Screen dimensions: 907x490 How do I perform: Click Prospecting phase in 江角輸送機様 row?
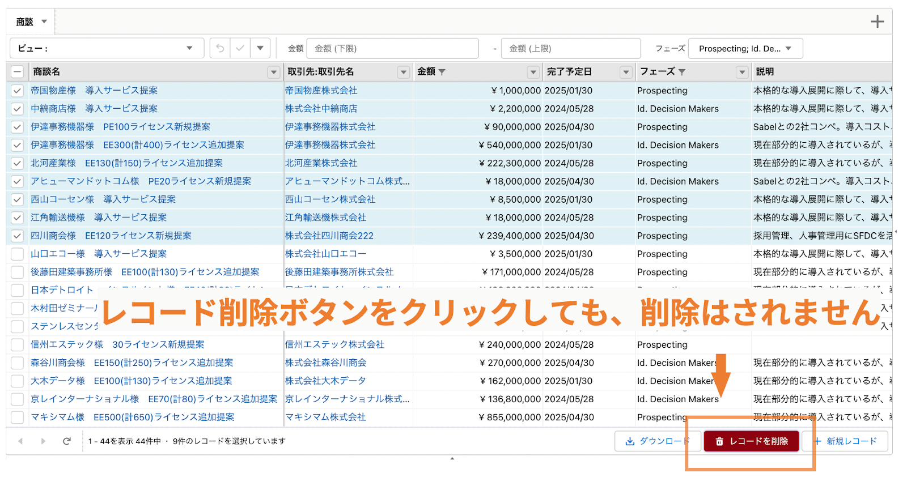(662, 218)
